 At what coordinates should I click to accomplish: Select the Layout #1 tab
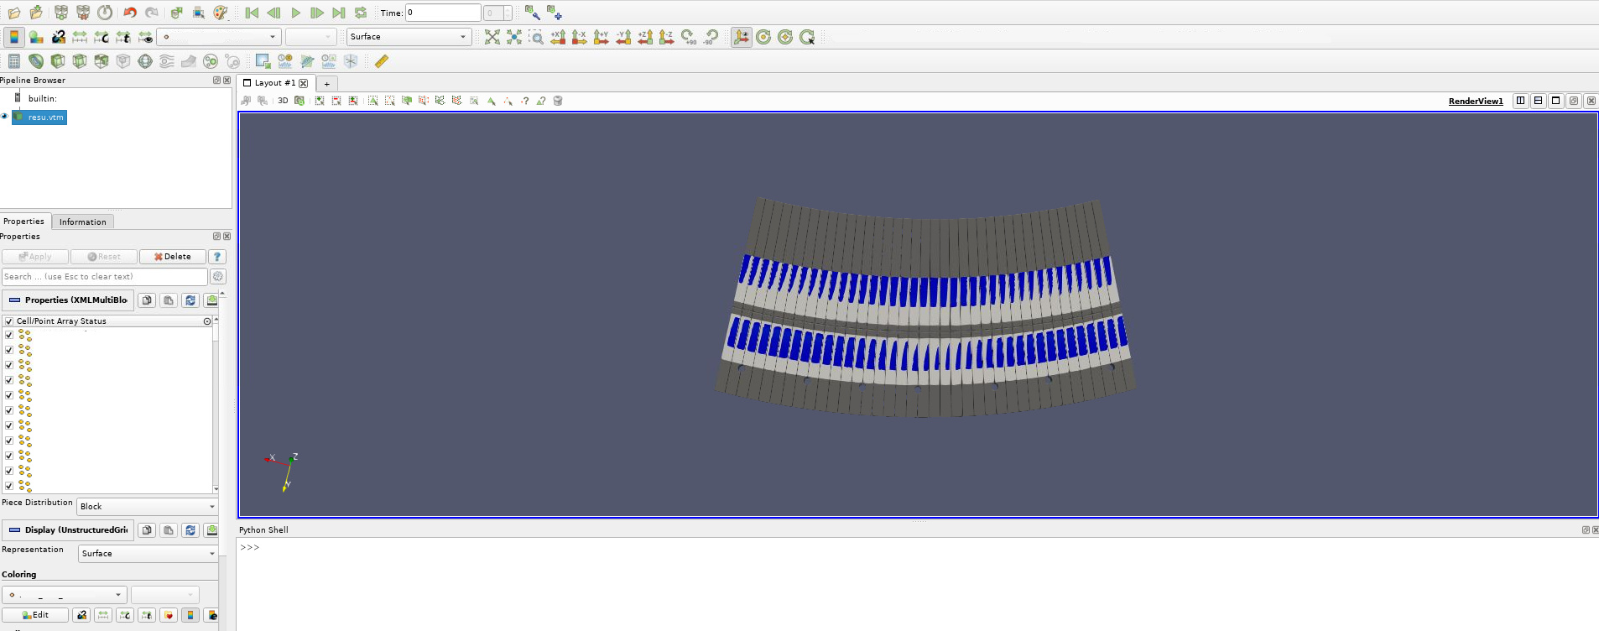click(x=275, y=83)
